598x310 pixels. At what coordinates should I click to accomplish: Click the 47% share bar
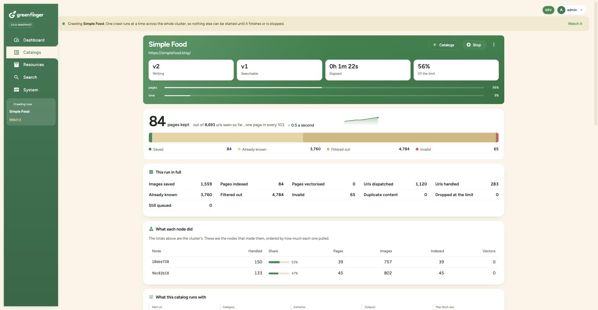pyautogui.click(x=279, y=273)
